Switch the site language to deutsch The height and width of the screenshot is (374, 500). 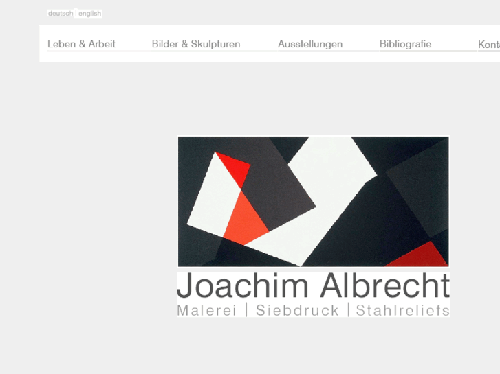[x=61, y=14]
